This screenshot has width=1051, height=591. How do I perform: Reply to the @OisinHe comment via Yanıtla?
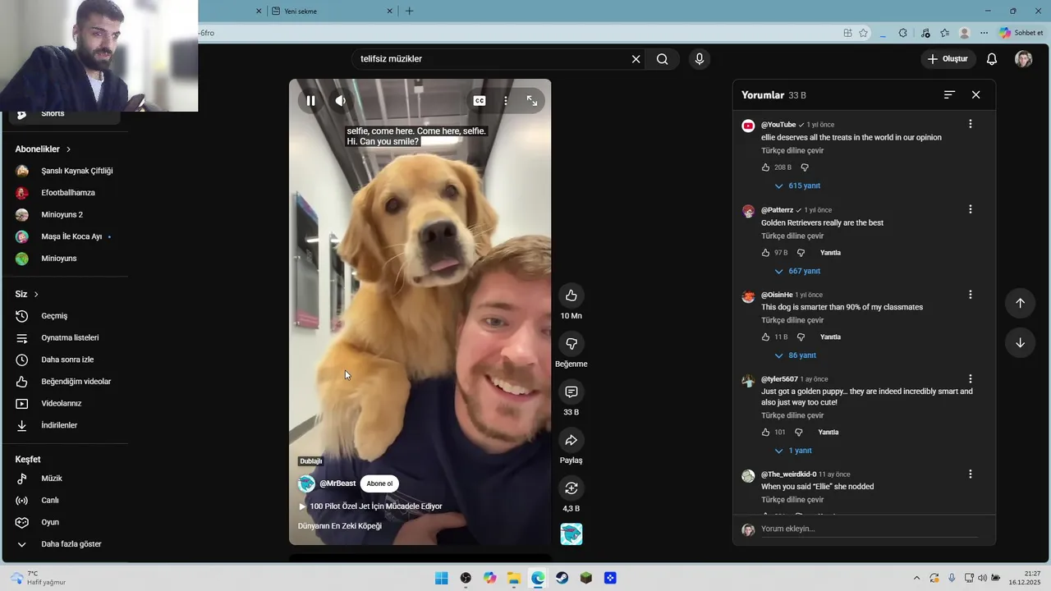pos(830,337)
